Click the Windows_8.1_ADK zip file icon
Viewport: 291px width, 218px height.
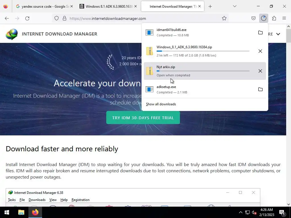click(x=149, y=51)
